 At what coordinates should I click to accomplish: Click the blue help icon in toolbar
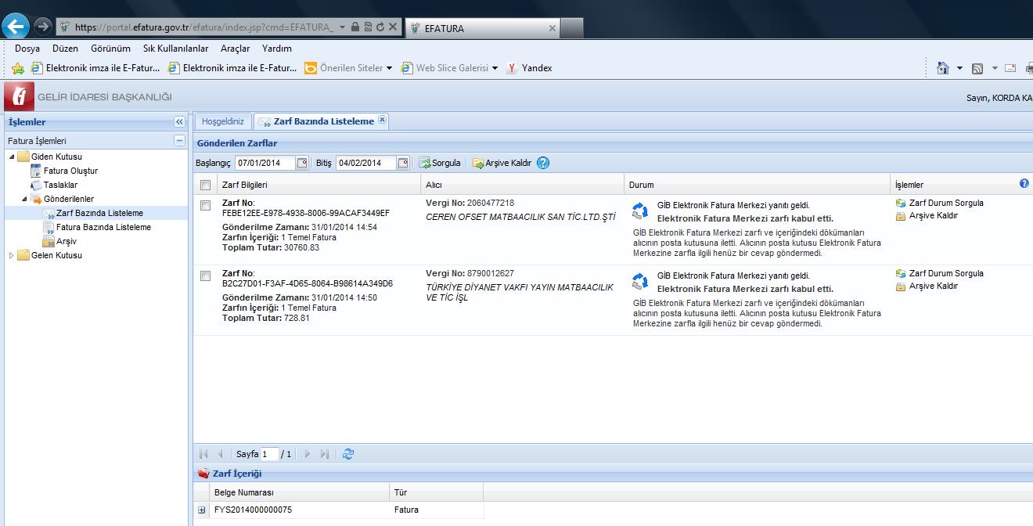543,163
